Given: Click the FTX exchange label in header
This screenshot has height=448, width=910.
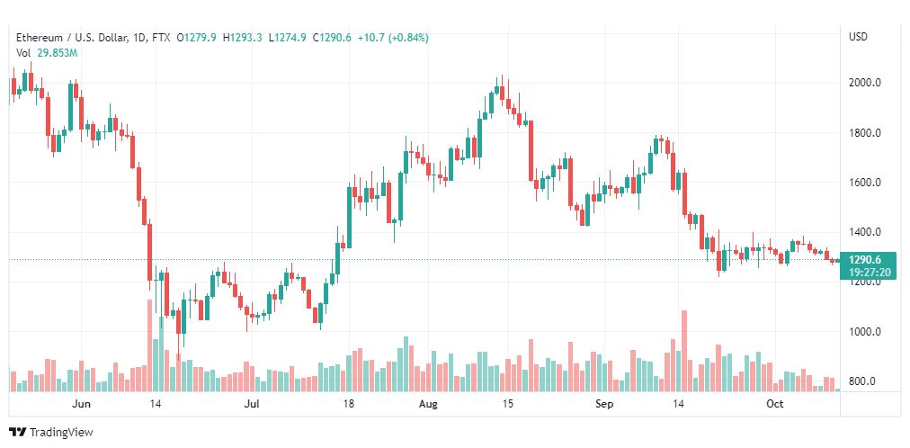Looking at the screenshot, I should coord(161,38).
